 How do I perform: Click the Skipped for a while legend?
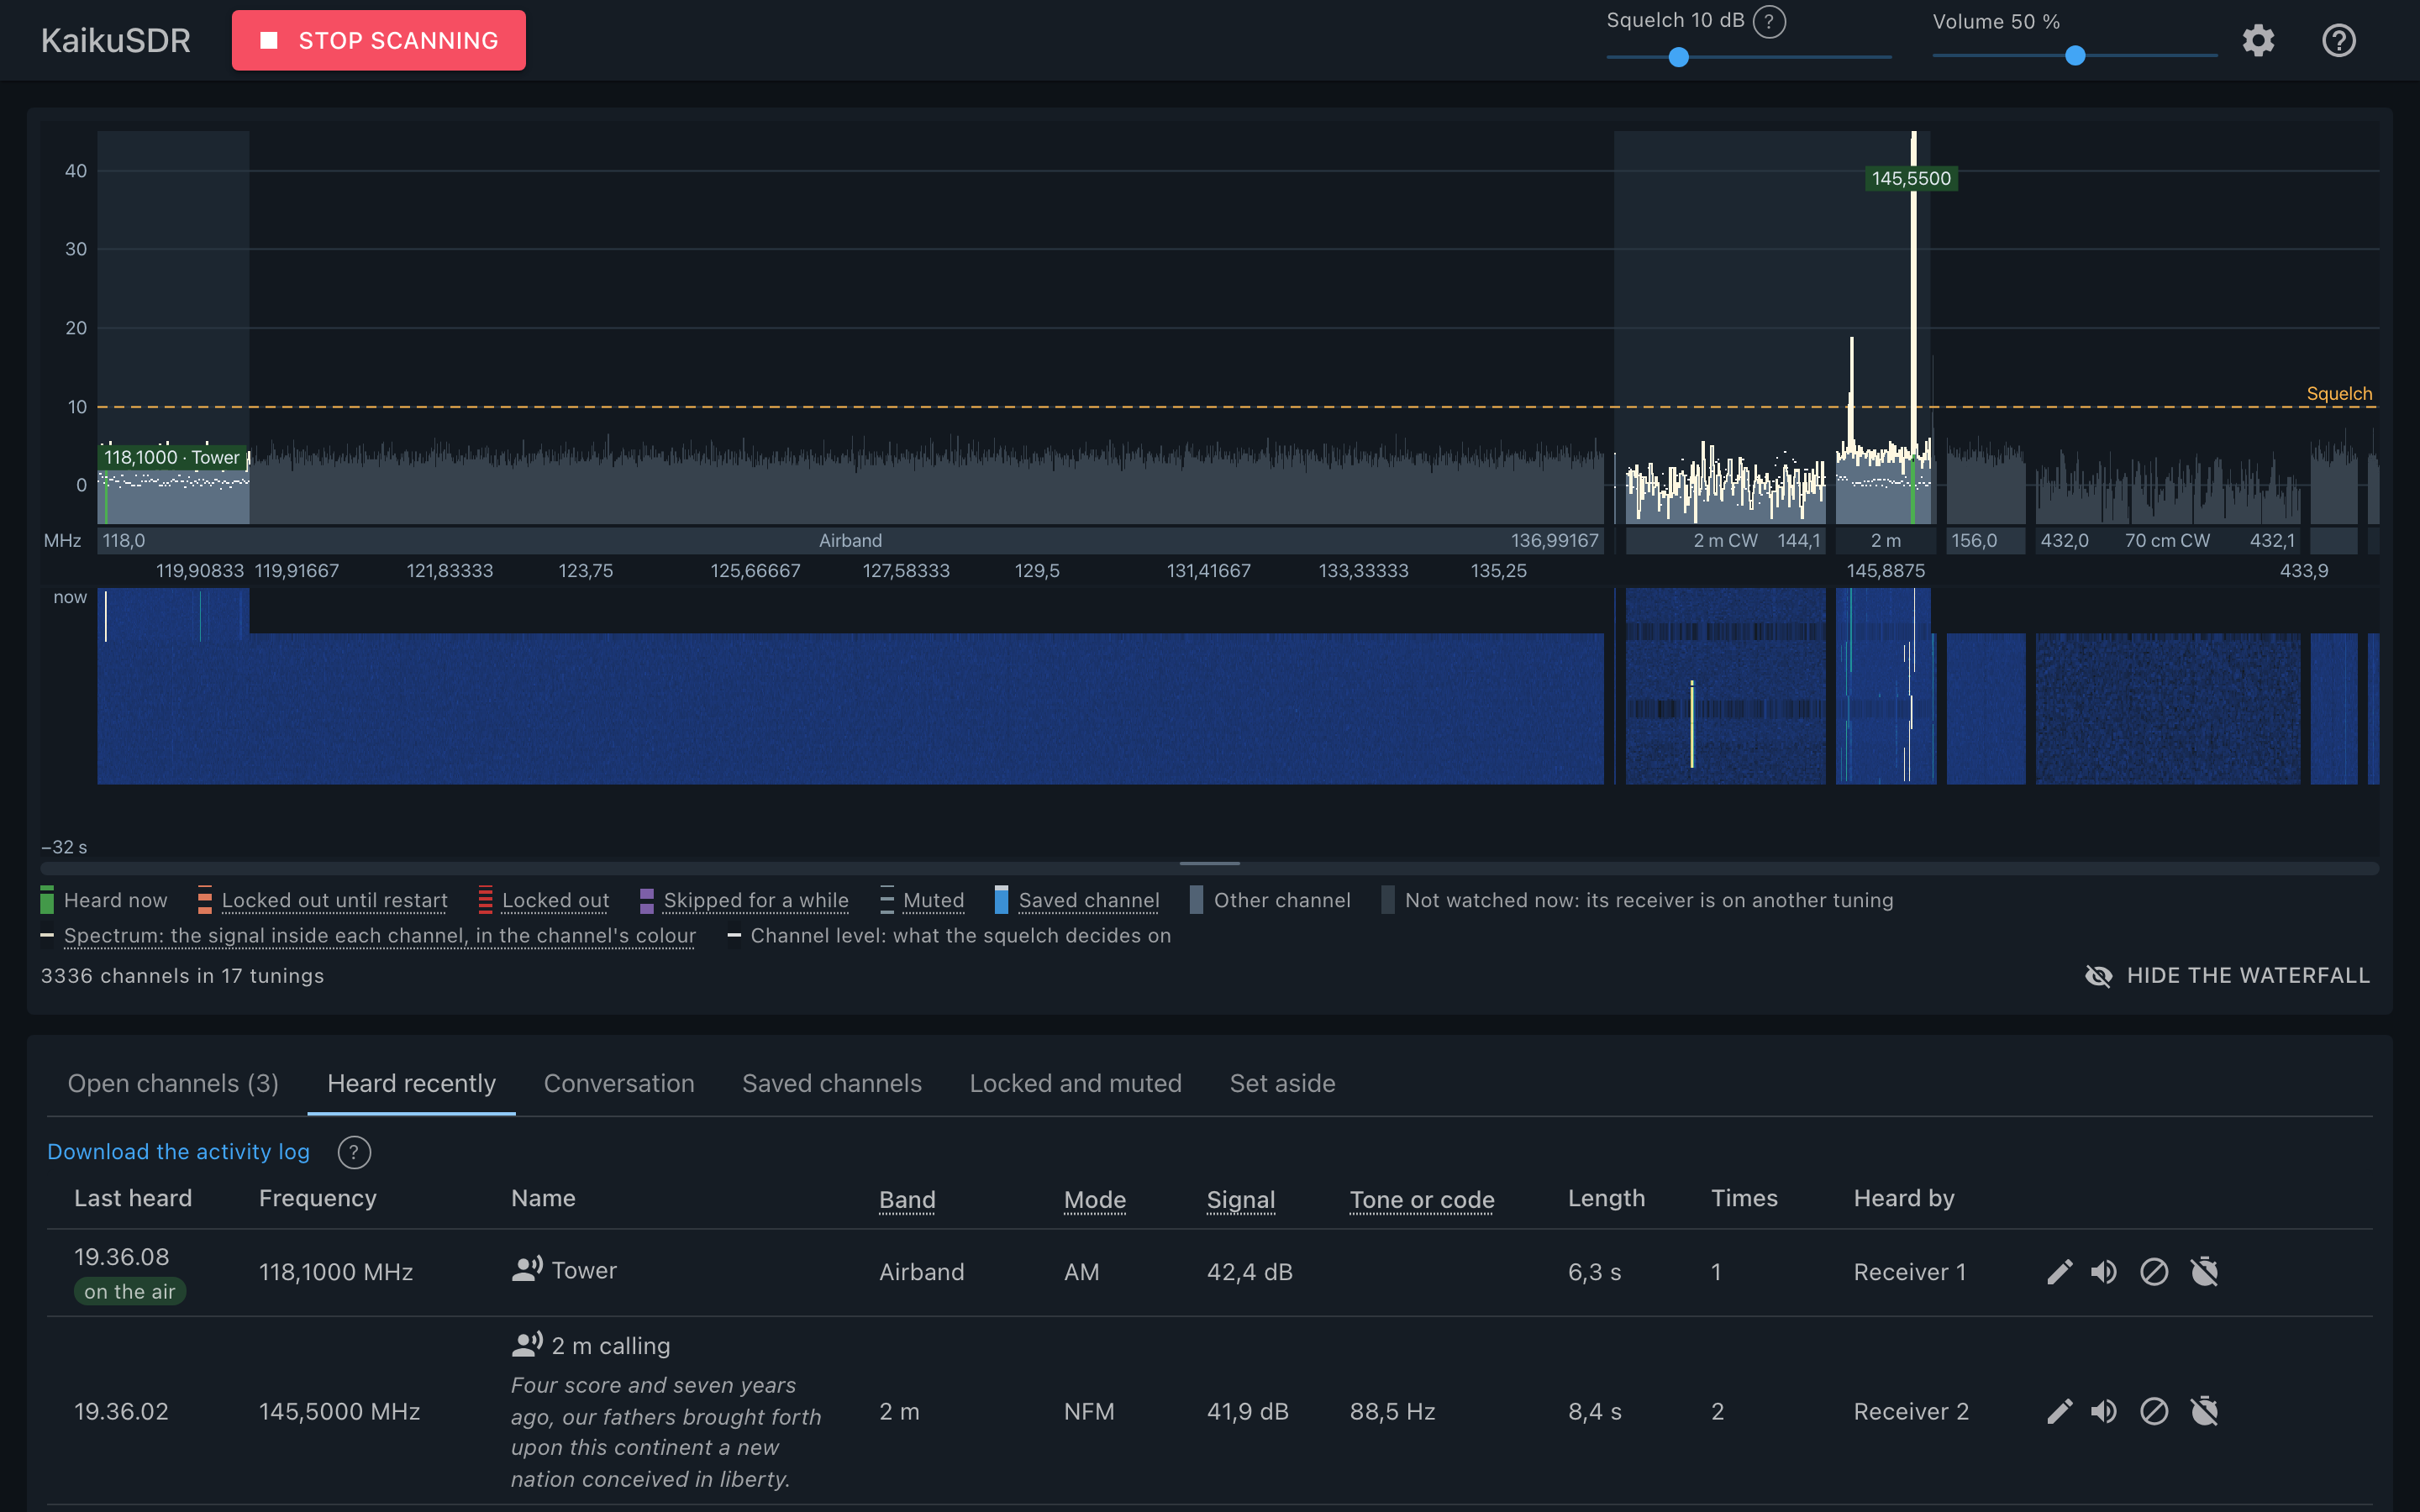click(x=744, y=901)
